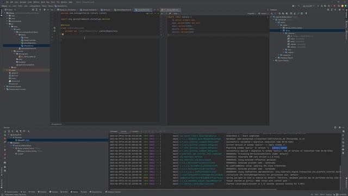Click the expand all icon in Services toolbar
Viewport: 348px width, 196px height.
click(9, 131)
